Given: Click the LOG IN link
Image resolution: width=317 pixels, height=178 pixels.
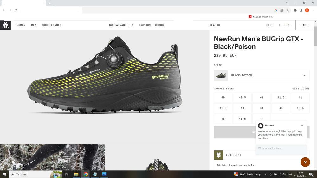Looking at the screenshot, I should point(284,25).
